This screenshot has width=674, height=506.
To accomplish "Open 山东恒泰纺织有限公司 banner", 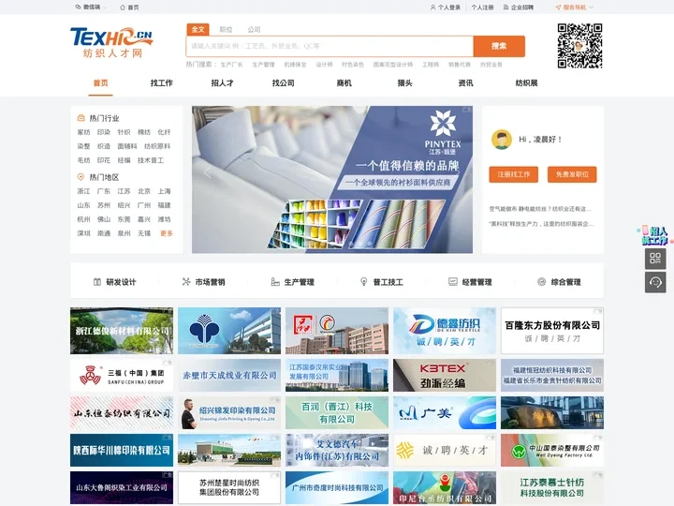I will [x=122, y=412].
